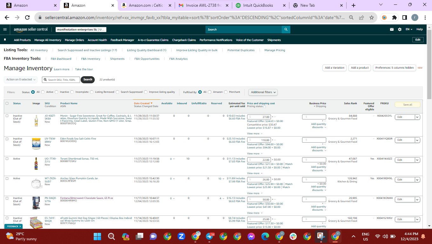
Task: Open Search Suppressed and Inactive Listings link
Action: [x=87, y=50]
